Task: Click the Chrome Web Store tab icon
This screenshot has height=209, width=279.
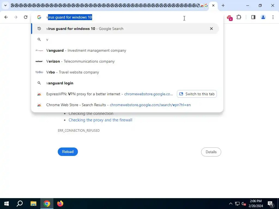Action: click(202, 5)
